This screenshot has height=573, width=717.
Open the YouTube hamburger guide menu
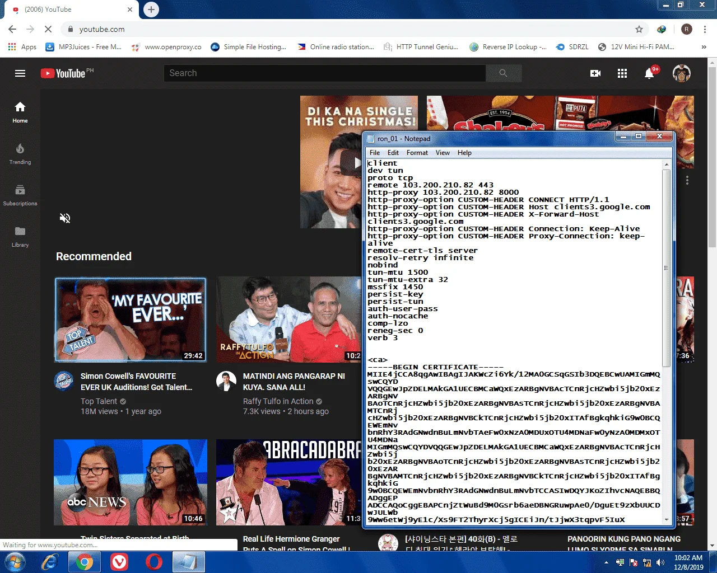coord(20,73)
